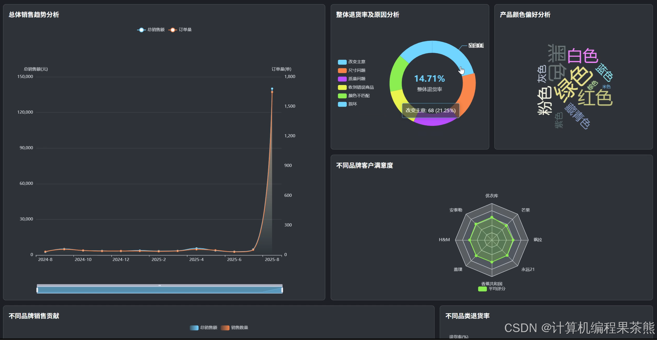Click the orange 尺寸问题 donut segment
657x340 pixels.
pyautogui.click(x=468, y=94)
